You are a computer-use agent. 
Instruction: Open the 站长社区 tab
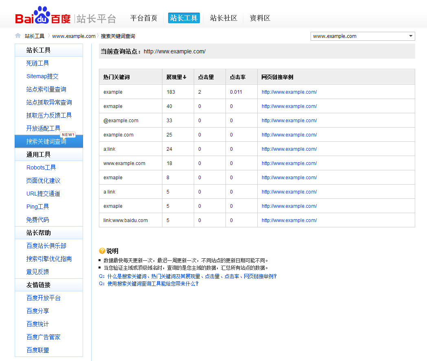coord(223,18)
